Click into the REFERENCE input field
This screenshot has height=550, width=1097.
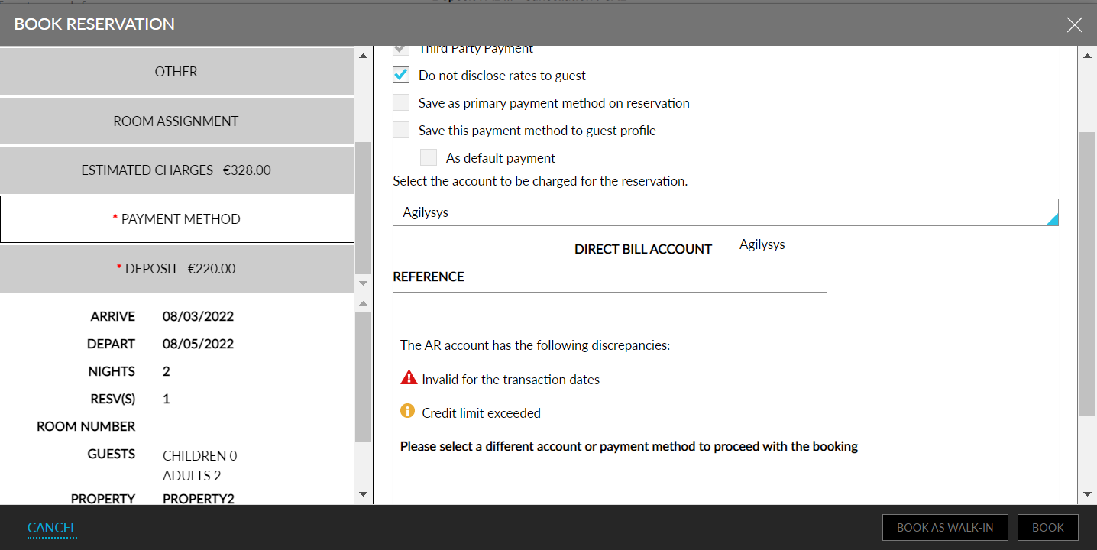[610, 306]
